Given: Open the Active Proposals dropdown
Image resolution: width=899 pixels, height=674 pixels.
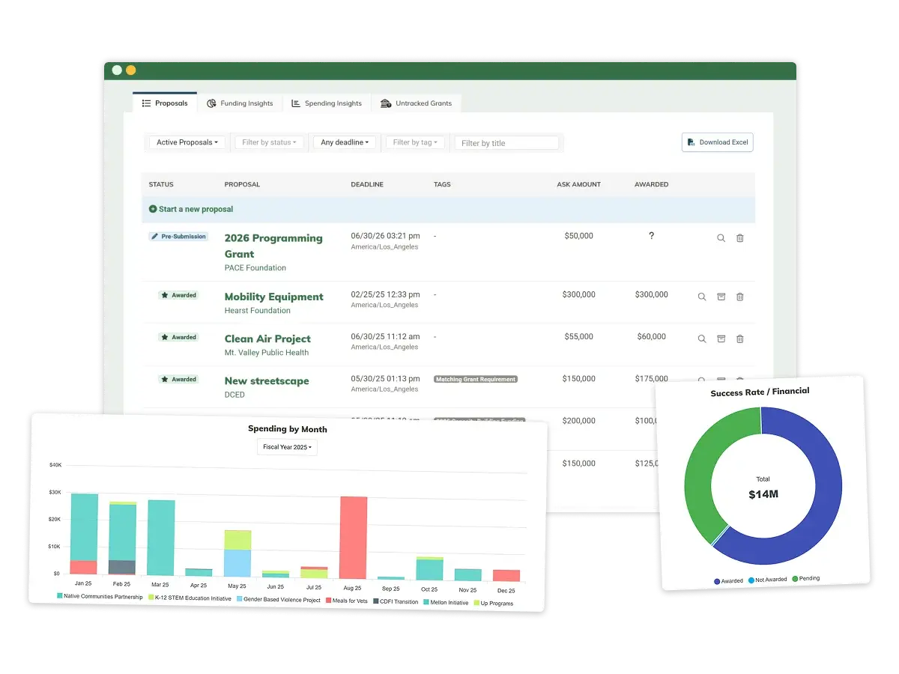Looking at the screenshot, I should pyautogui.click(x=186, y=142).
